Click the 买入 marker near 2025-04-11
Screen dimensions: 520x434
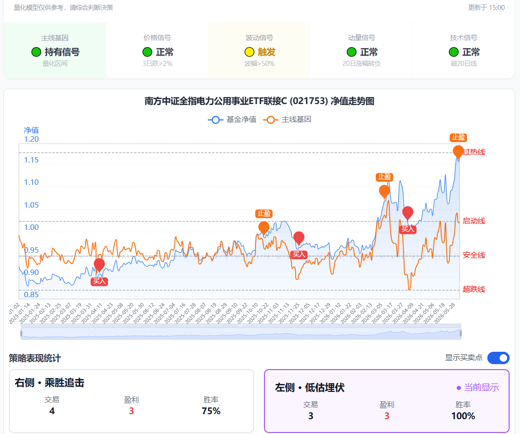(99, 265)
